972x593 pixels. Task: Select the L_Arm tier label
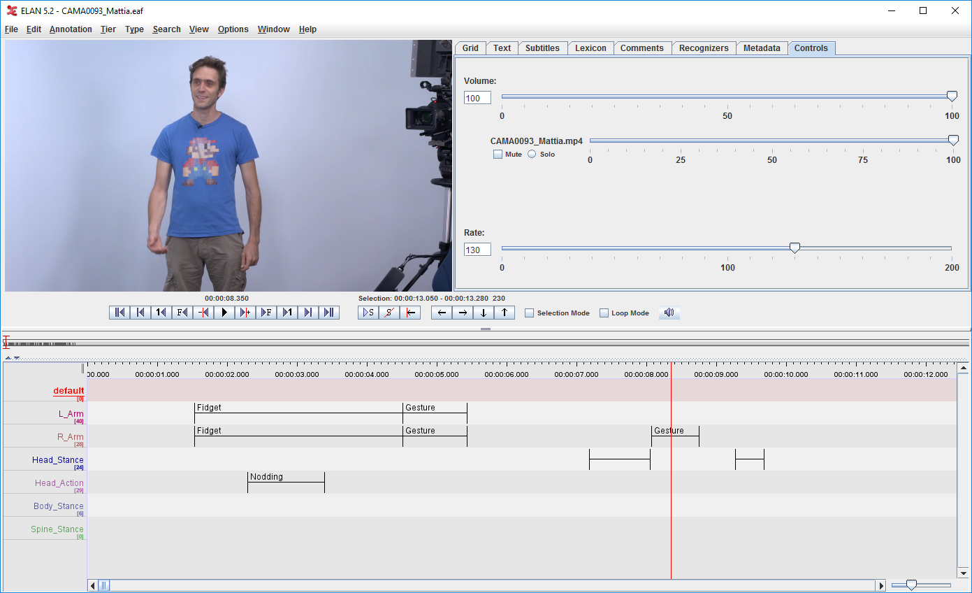71,414
